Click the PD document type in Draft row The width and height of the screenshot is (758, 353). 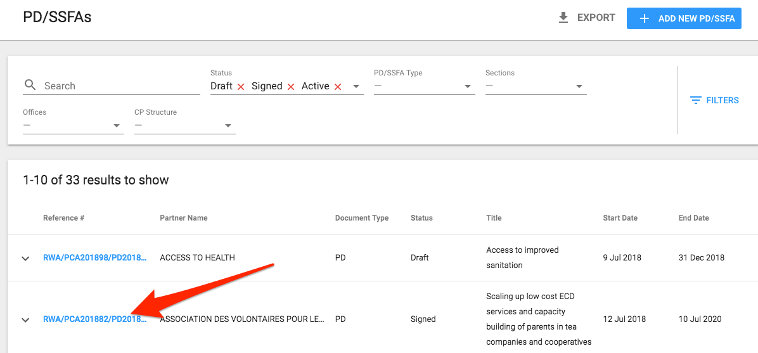pyautogui.click(x=340, y=258)
